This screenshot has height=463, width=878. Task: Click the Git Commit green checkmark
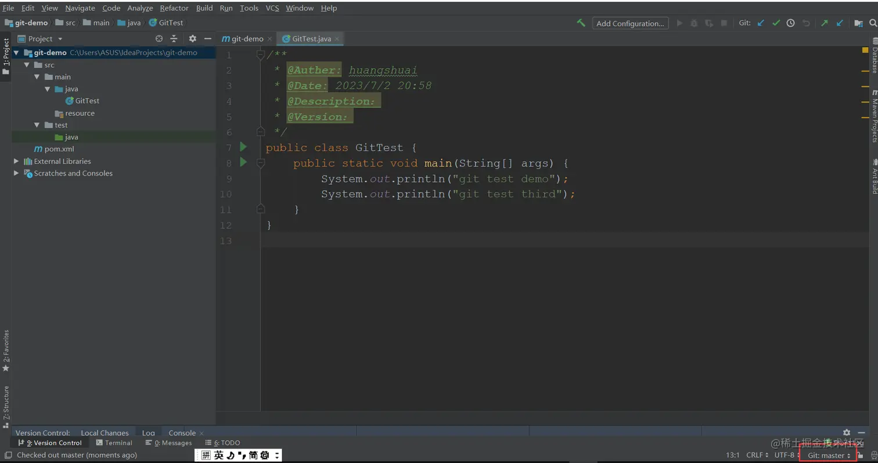[x=776, y=23]
